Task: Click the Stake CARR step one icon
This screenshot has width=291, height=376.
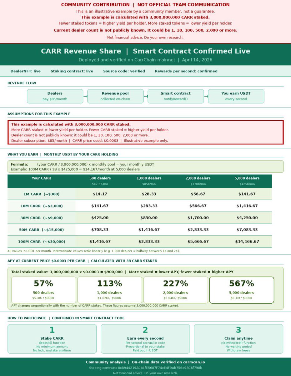Action: (52, 330)
